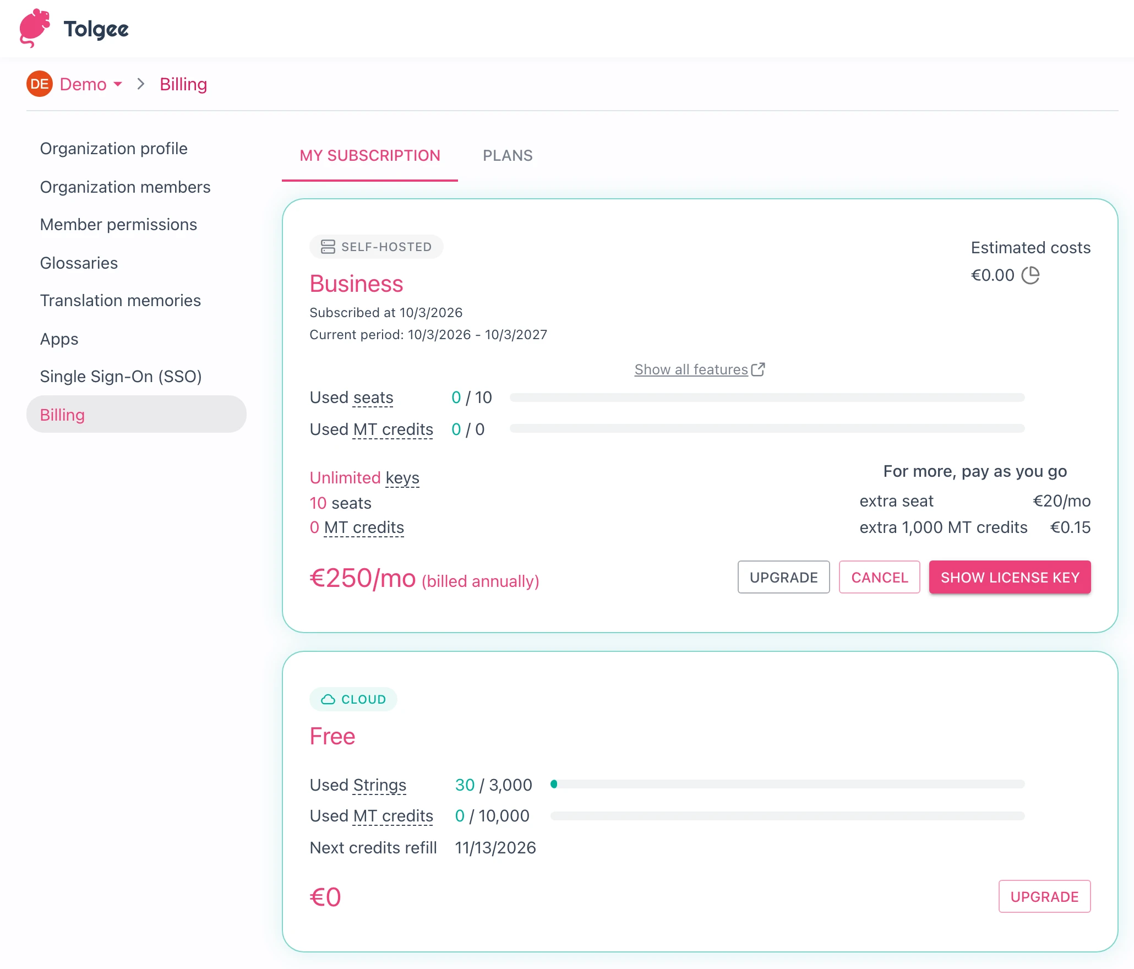Click Show License Key button
The height and width of the screenshot is (969, 1134).
(1010, 578)
